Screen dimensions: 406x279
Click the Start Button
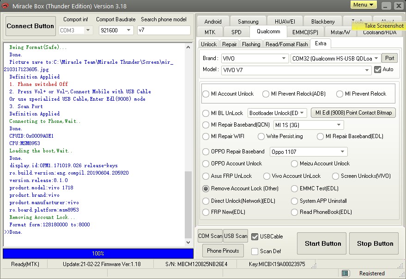[321, 243]
